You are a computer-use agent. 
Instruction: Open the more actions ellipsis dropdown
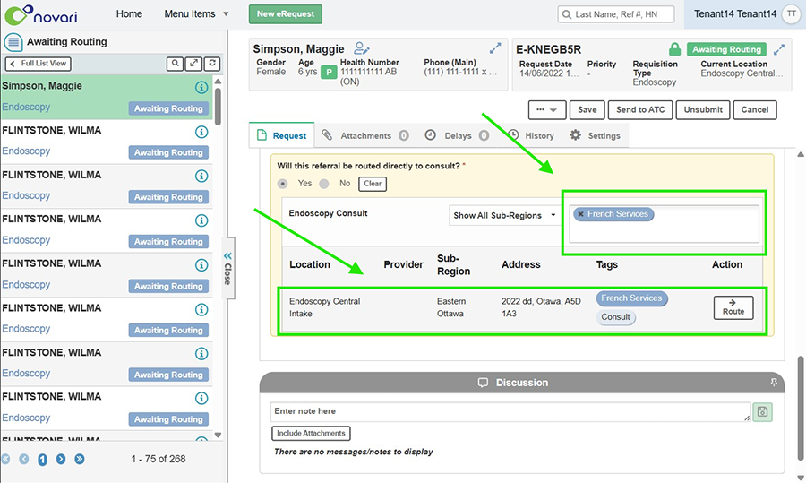coord(547,109)
